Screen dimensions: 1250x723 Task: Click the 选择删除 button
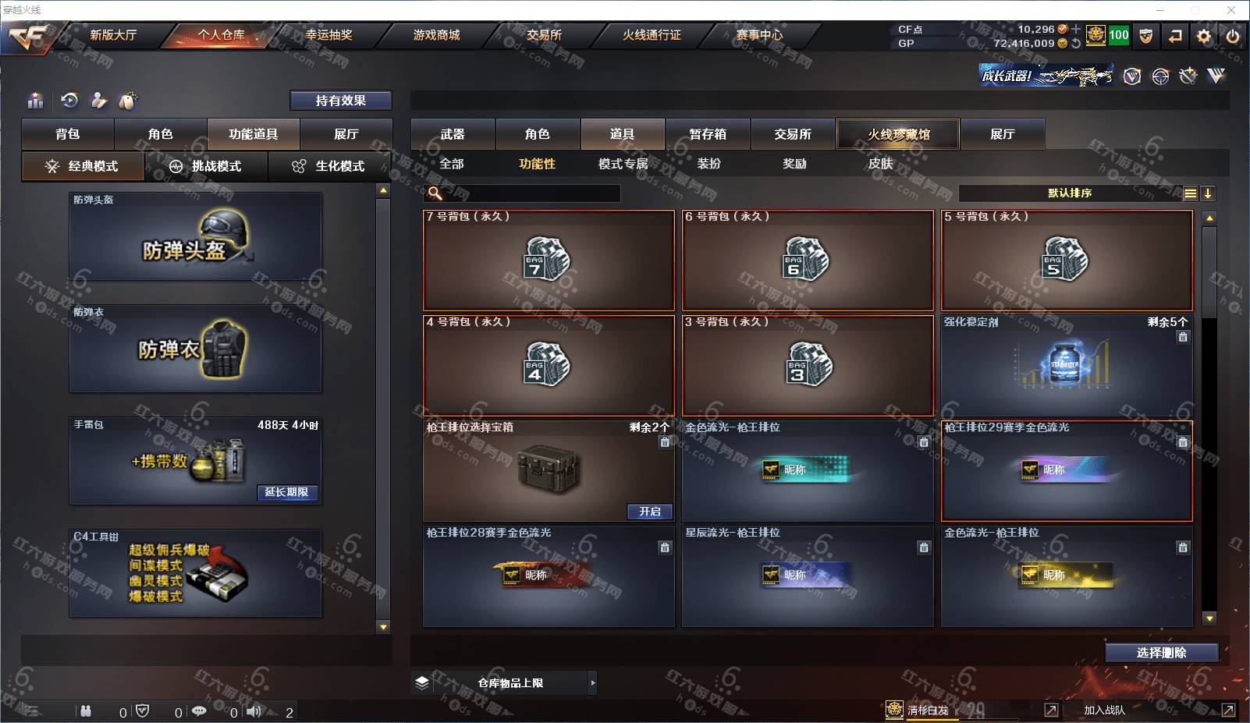coord(1161,653)
